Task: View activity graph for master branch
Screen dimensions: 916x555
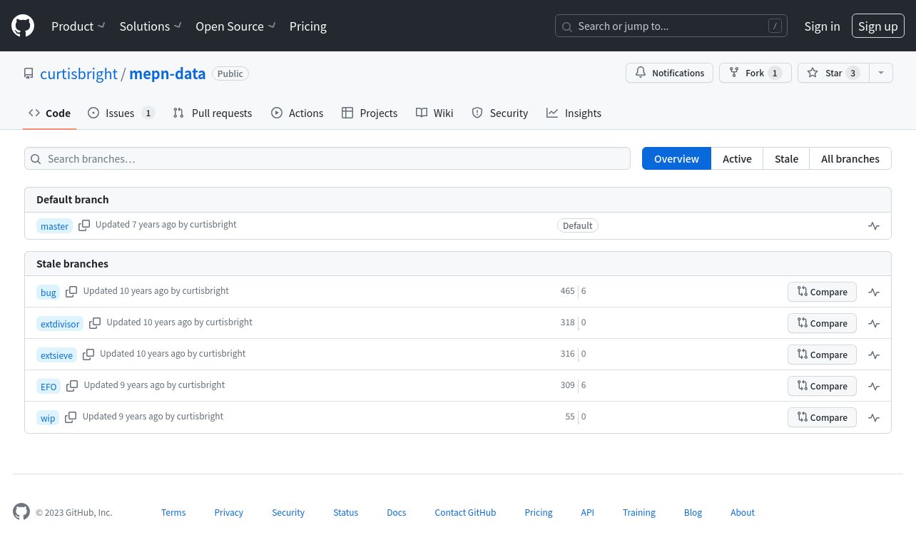Action: click(874, 226)
